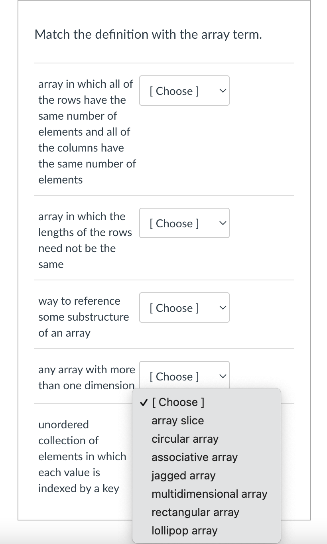This screenshot has height=544, width=327.
Task: Select the 'jagged array' option
Action: point(183,475)
